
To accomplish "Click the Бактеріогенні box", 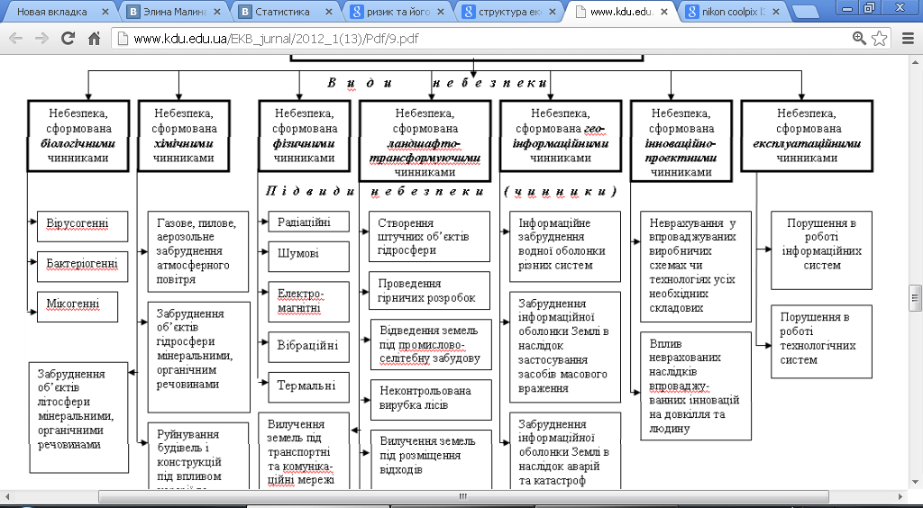I will click(x=82, y=267).
